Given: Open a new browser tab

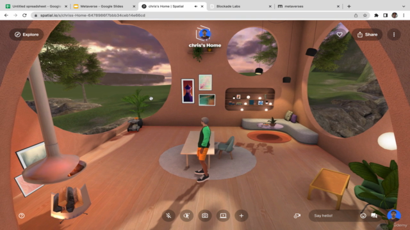Looking at the screenshot, I should (348, 6).
